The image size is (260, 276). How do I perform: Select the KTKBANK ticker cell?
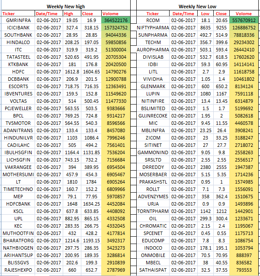pyautogui.click(x=18, y=64)
